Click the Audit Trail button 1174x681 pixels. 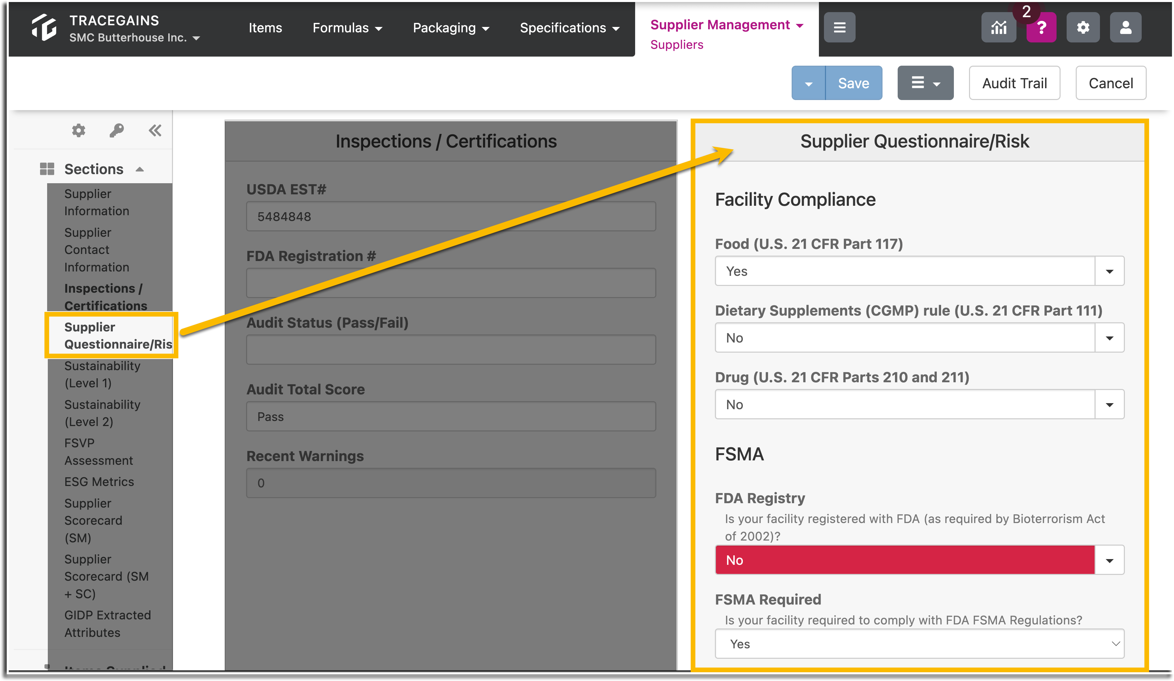tap(1014, 83)
